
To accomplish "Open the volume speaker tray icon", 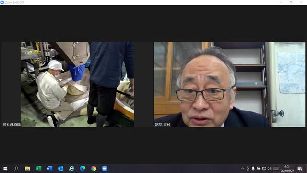I will click(x=270, y=169).
